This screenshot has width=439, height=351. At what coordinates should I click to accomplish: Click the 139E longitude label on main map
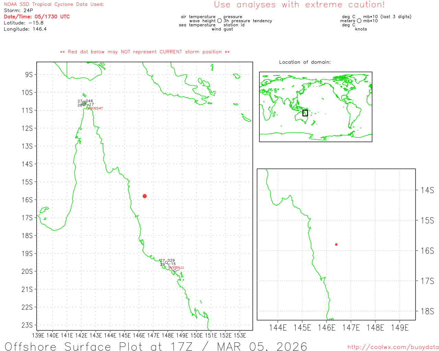(38, 335)
